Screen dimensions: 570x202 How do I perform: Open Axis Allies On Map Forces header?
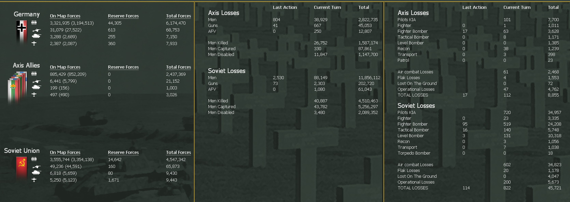click(65, 67)
